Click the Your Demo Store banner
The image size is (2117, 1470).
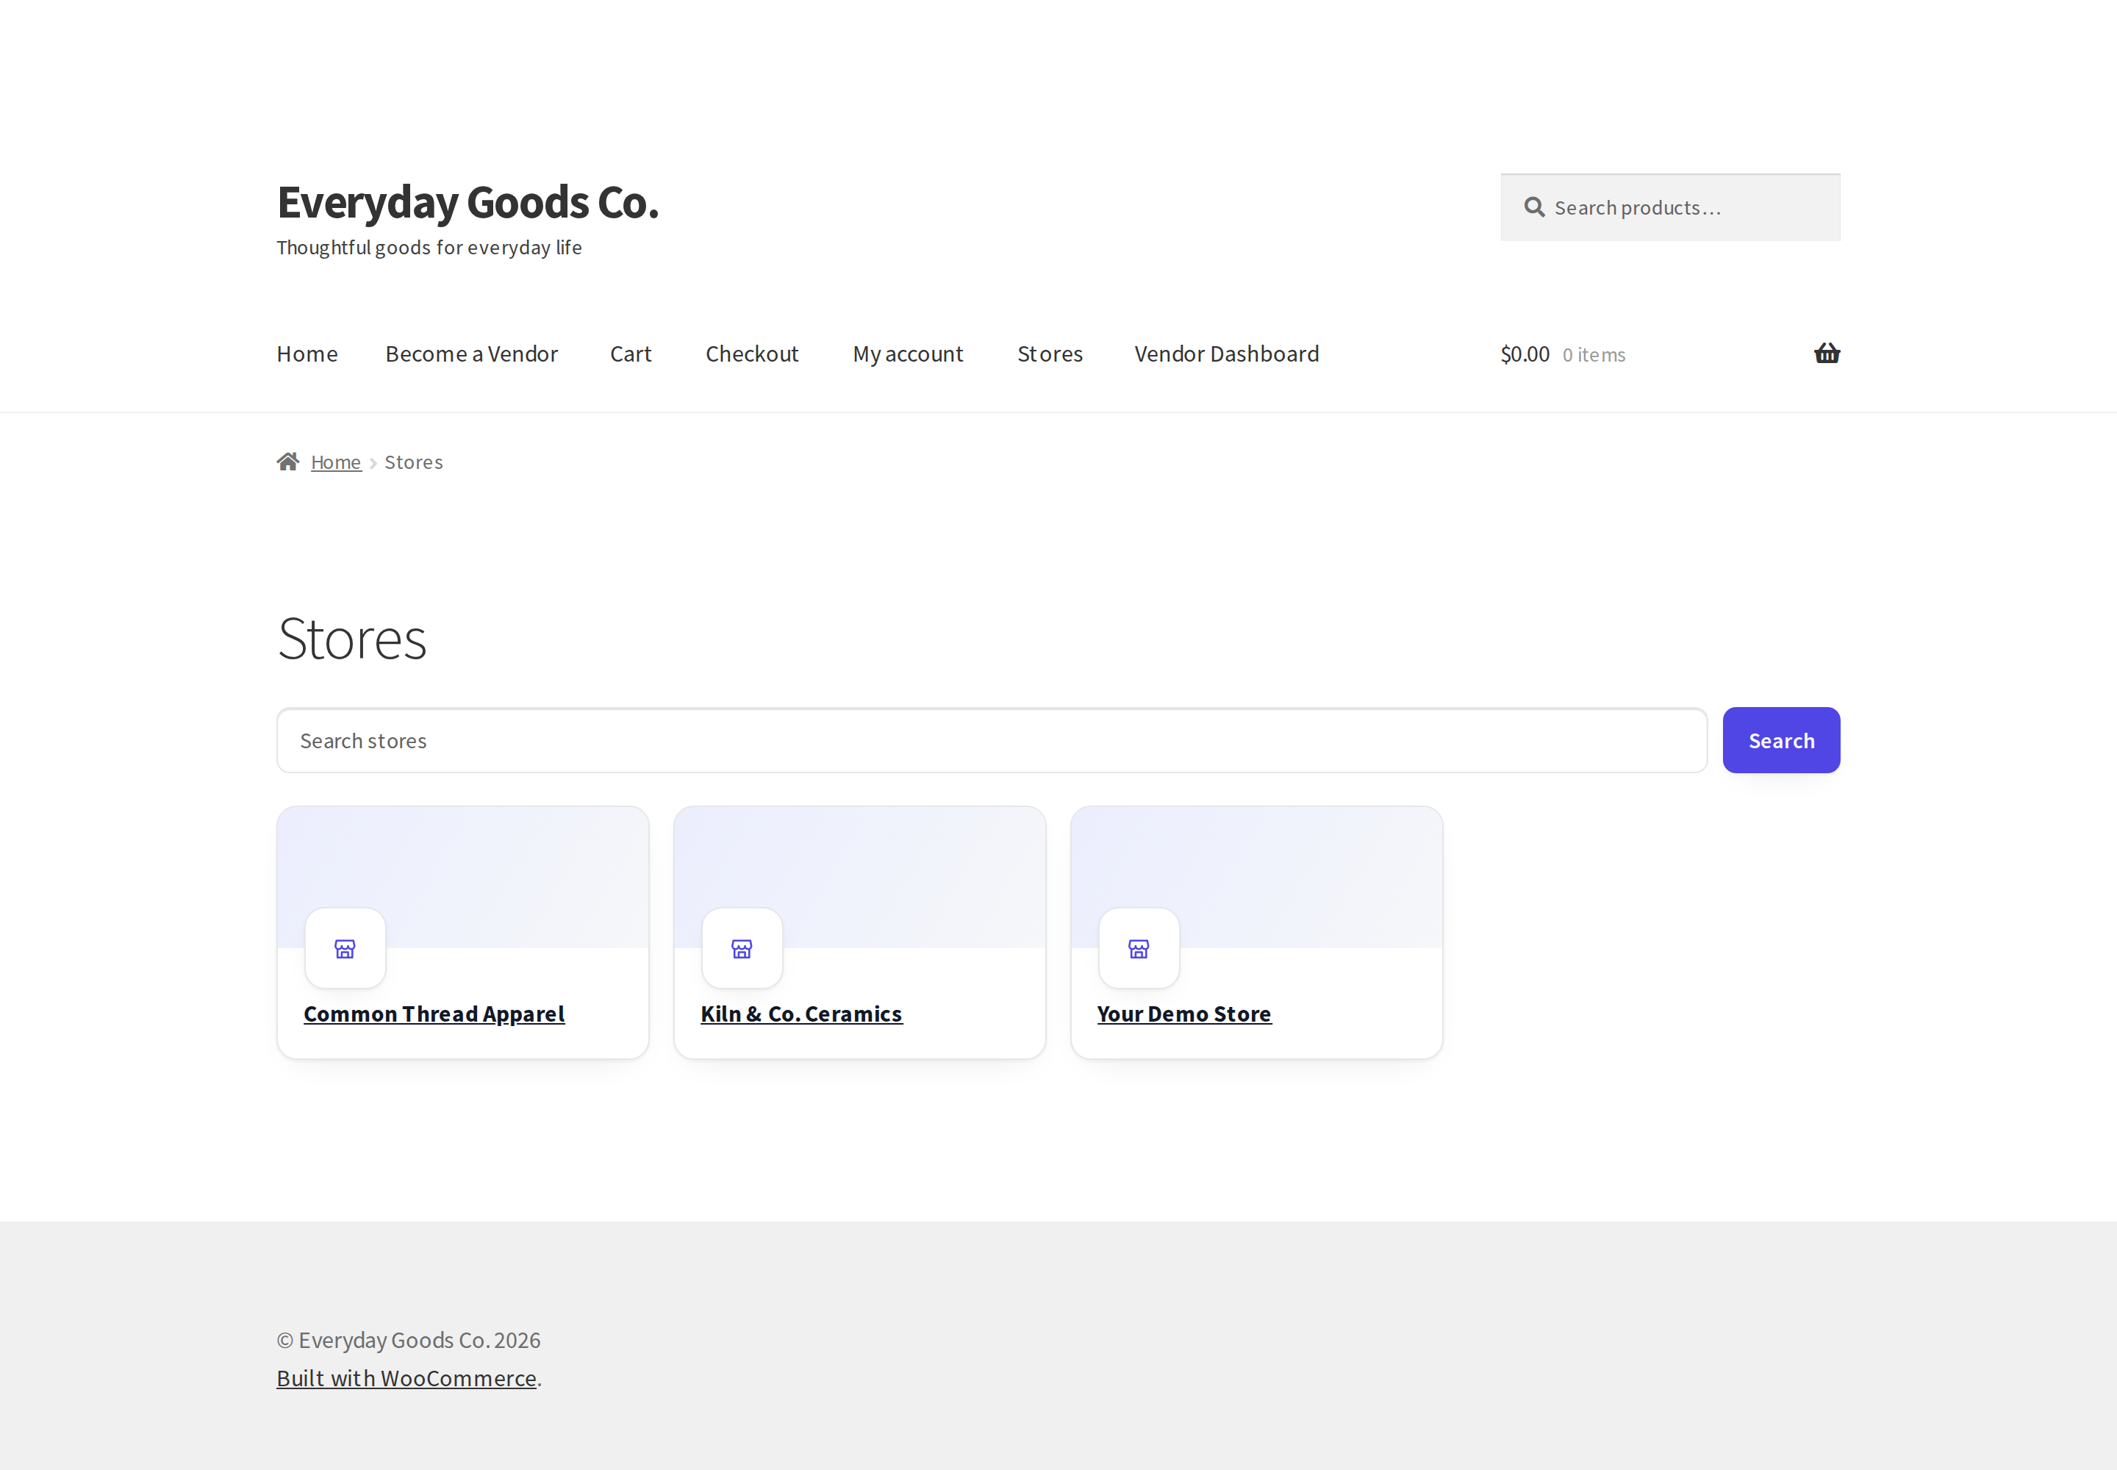1256,877
